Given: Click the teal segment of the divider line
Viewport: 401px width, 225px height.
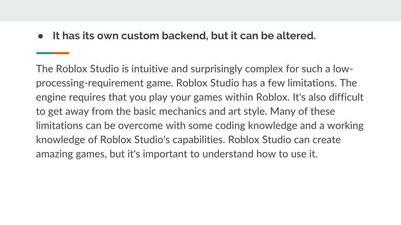Looking at the screenshot, I should click(45, 53).
